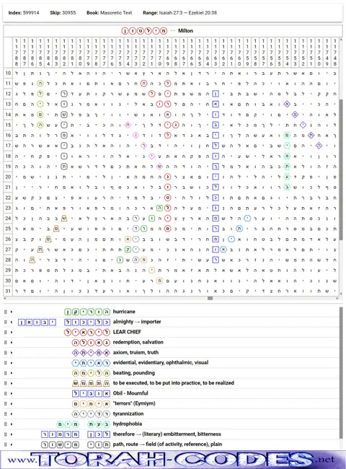
Task: Click matrix row number 24
Action: coord(8,219)
